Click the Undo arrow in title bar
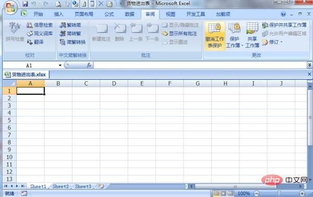The width and height of the screenshot is (313, 197). 34,4
